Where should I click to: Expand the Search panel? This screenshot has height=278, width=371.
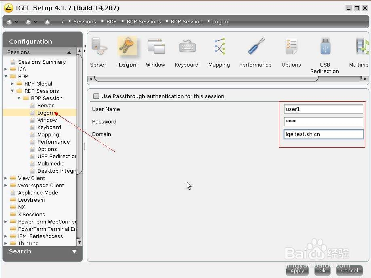(42, 251)
